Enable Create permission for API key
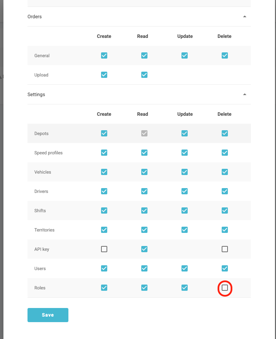The image size is (276, 339). (104, 249)
